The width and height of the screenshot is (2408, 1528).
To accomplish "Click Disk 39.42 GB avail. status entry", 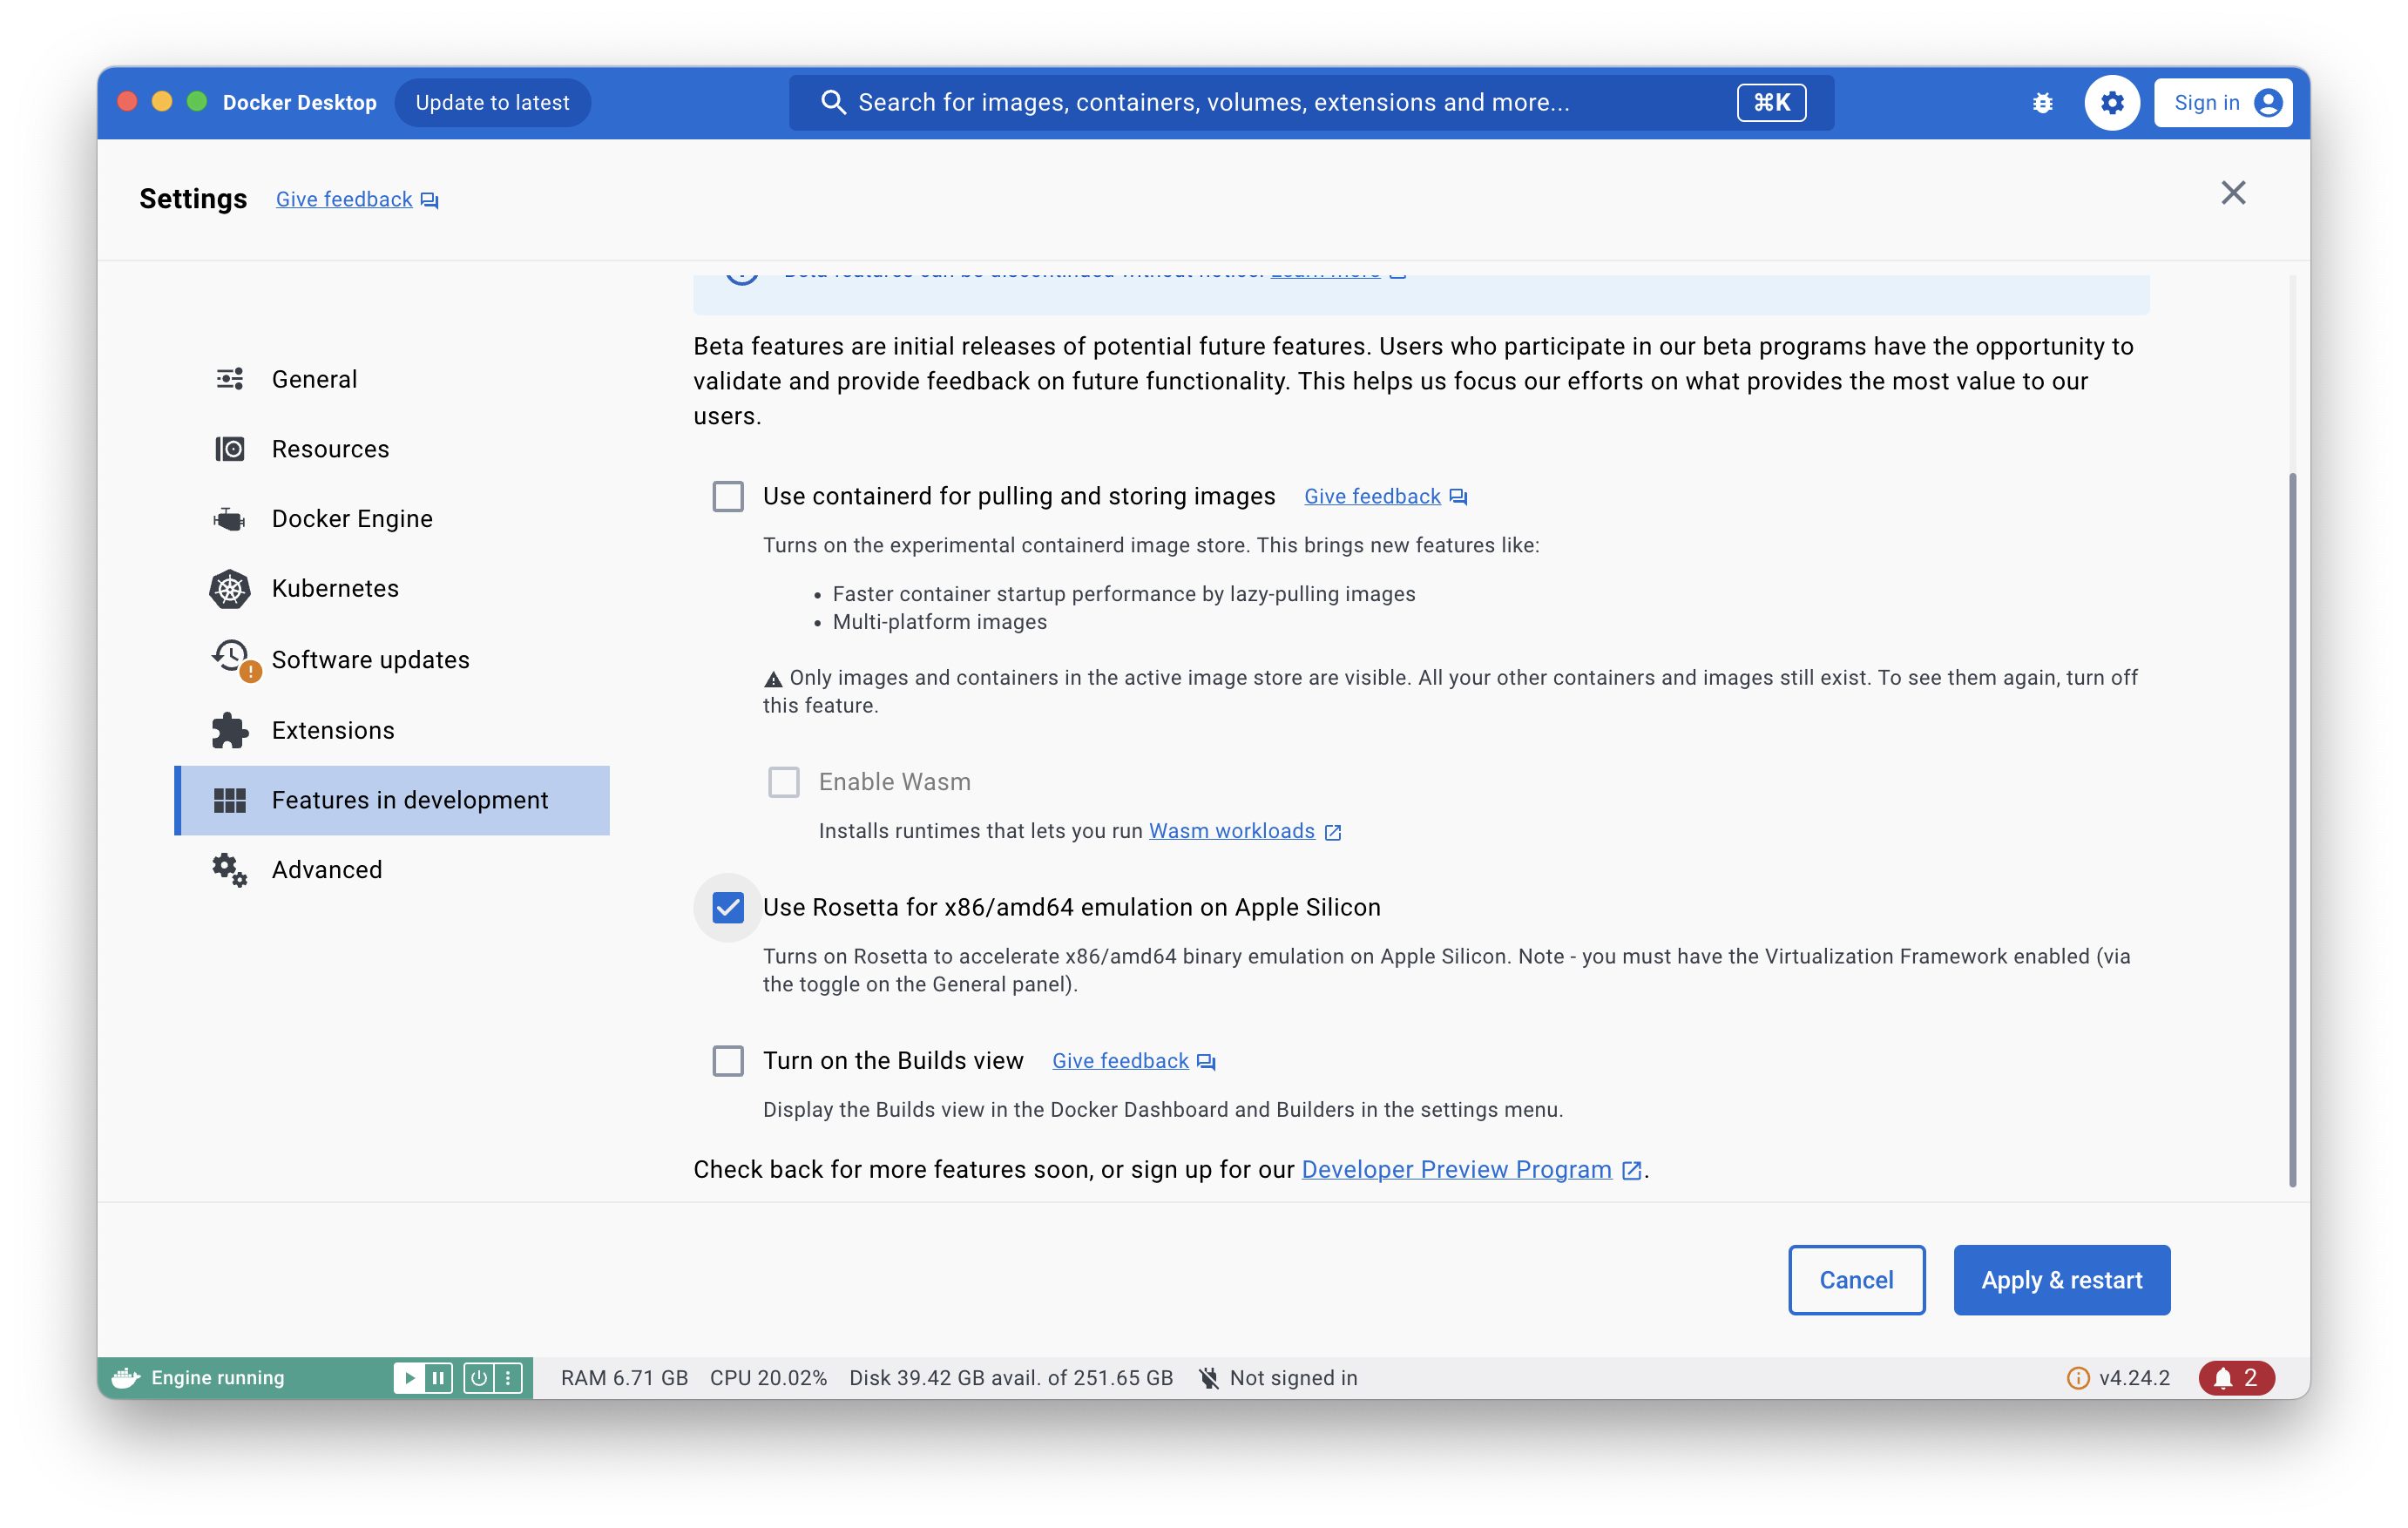I will (1011, 1378).
